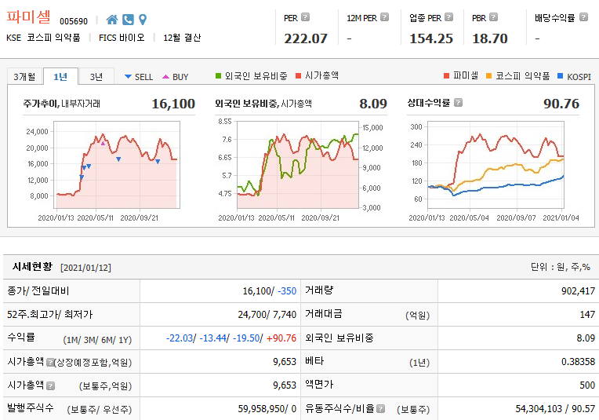
Task: Switch to the 3년 tab
Action: tap(96, 76)
